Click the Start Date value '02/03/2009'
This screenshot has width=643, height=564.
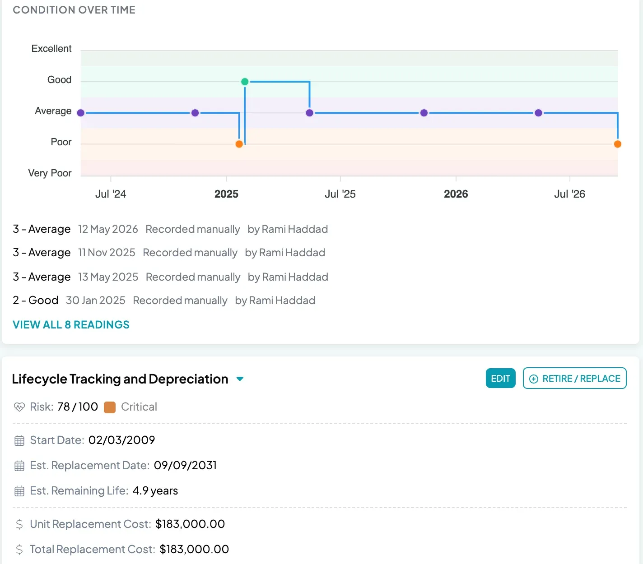pyautogui.click(x=122, y=440)
